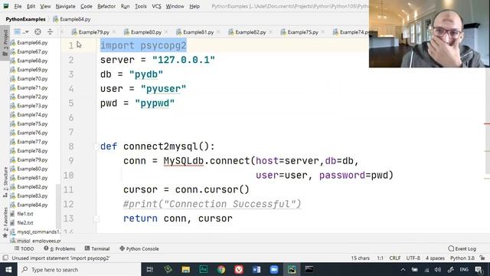The height and width of the screenshot is (276, 490).
Task: Open the Code menu
Action: (87, 6)
